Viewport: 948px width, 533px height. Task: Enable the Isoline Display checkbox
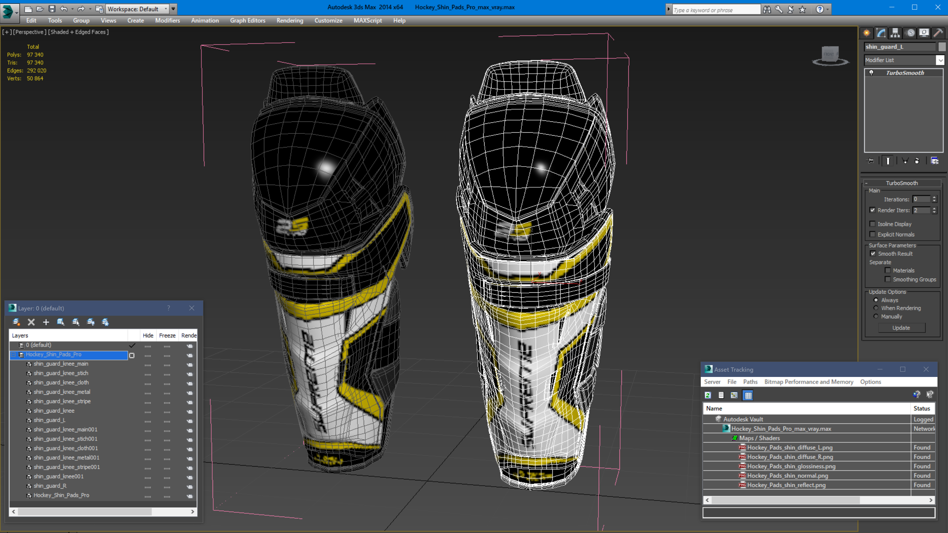(x=872, y=224)
